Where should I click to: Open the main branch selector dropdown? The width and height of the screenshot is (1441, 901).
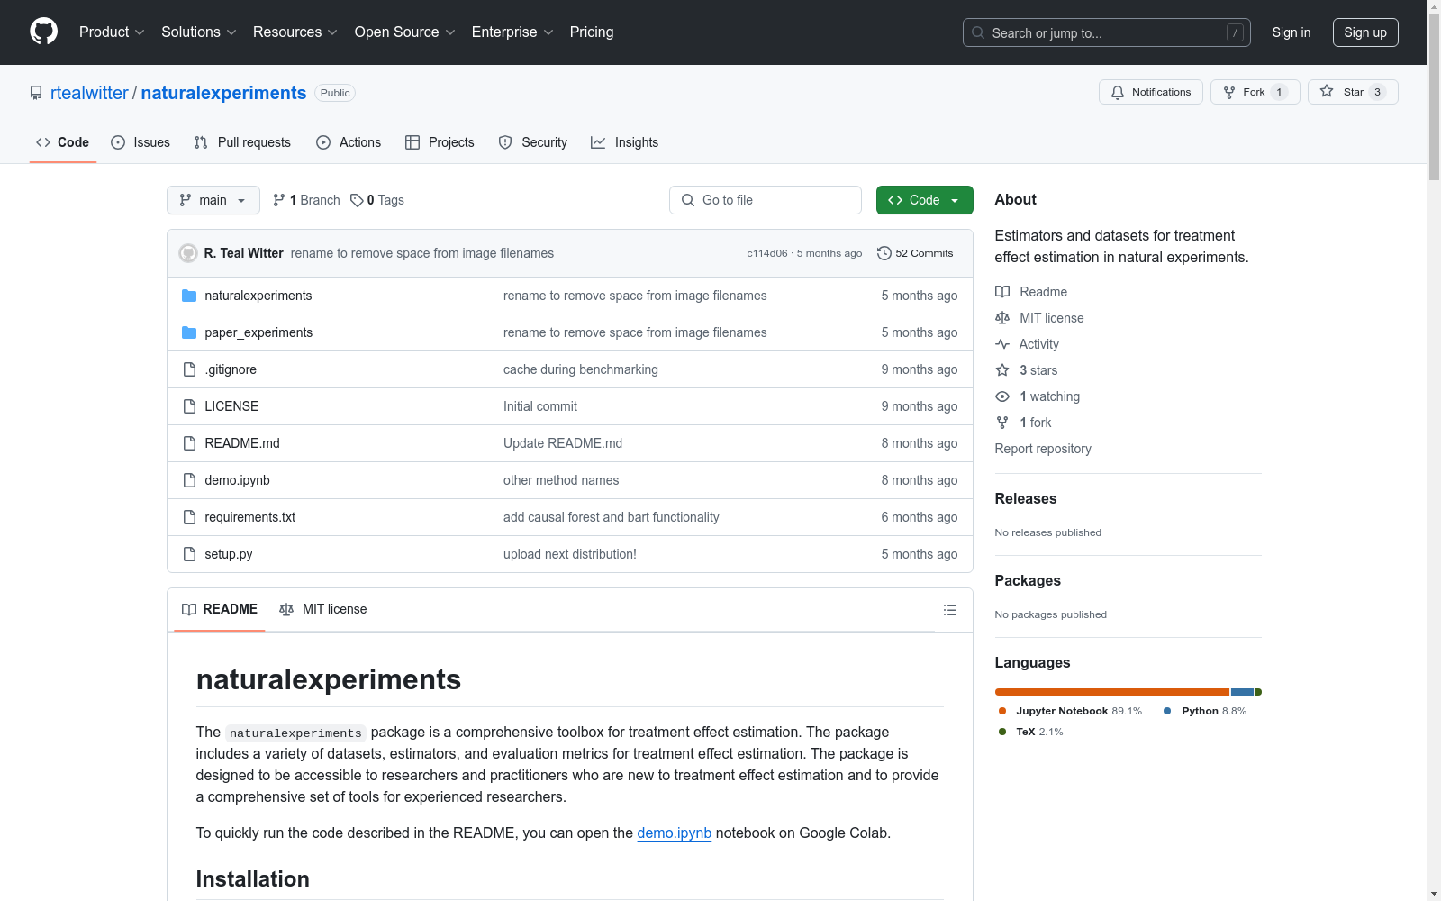213,200
